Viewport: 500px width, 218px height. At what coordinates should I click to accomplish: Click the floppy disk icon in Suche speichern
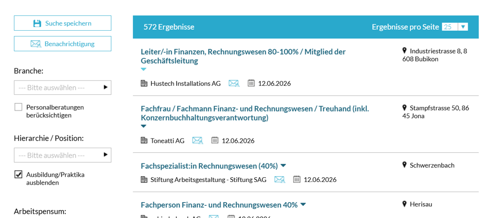[x=38, y=23]
